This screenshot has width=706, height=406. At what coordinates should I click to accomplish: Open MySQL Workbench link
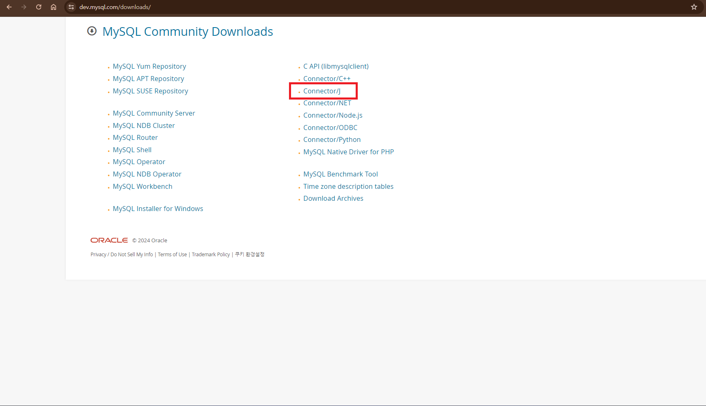(142, 186)
